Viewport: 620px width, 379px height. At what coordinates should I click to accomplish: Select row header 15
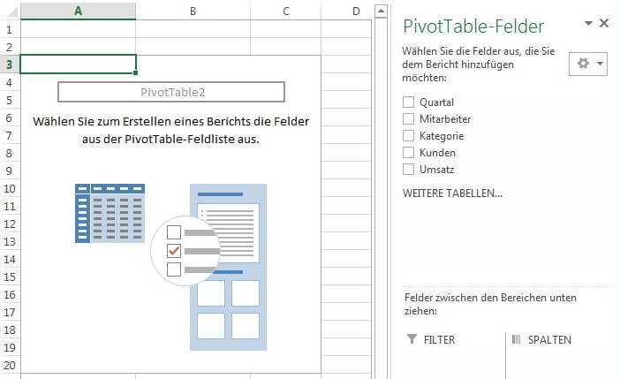[x=10, y=277]
